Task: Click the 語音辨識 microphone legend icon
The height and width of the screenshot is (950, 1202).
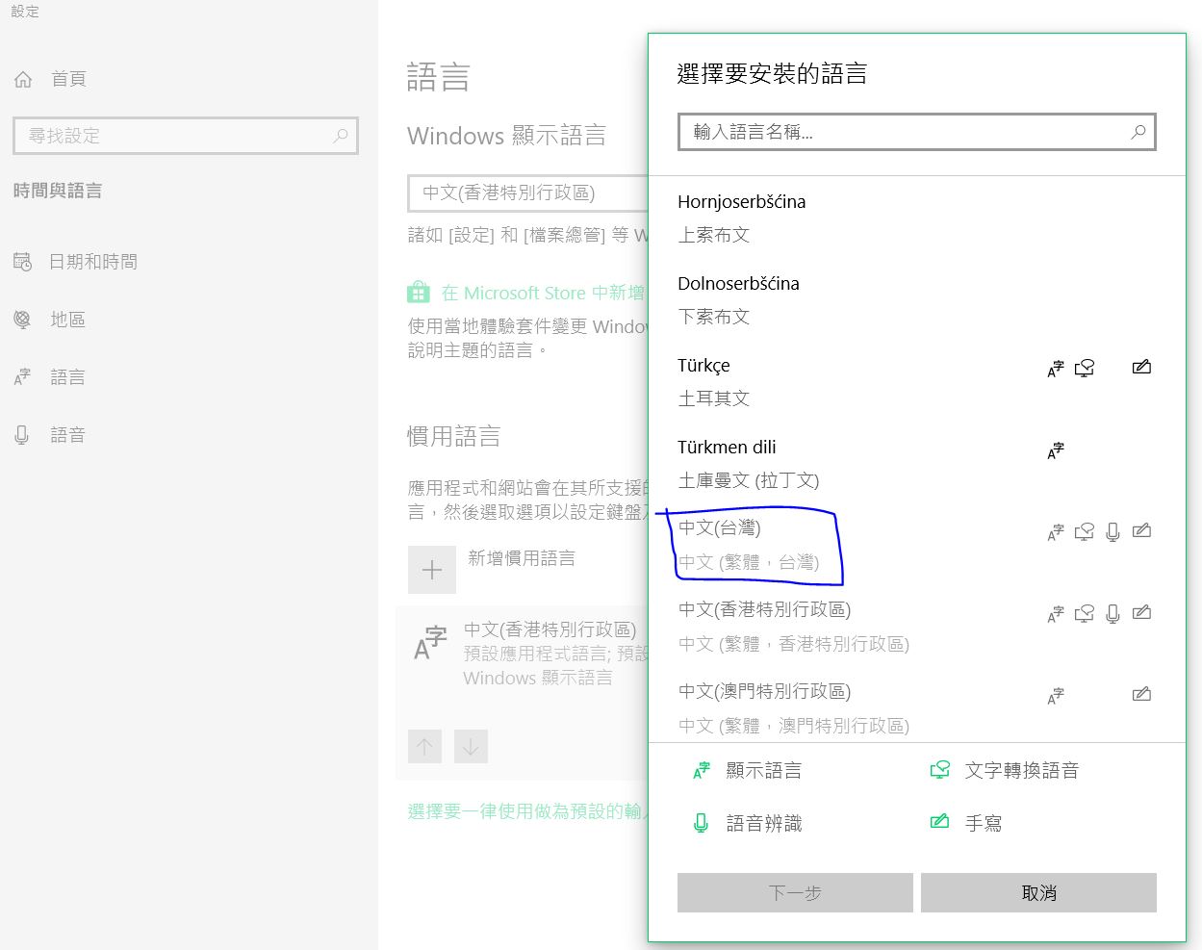Action: click(701, 822)
